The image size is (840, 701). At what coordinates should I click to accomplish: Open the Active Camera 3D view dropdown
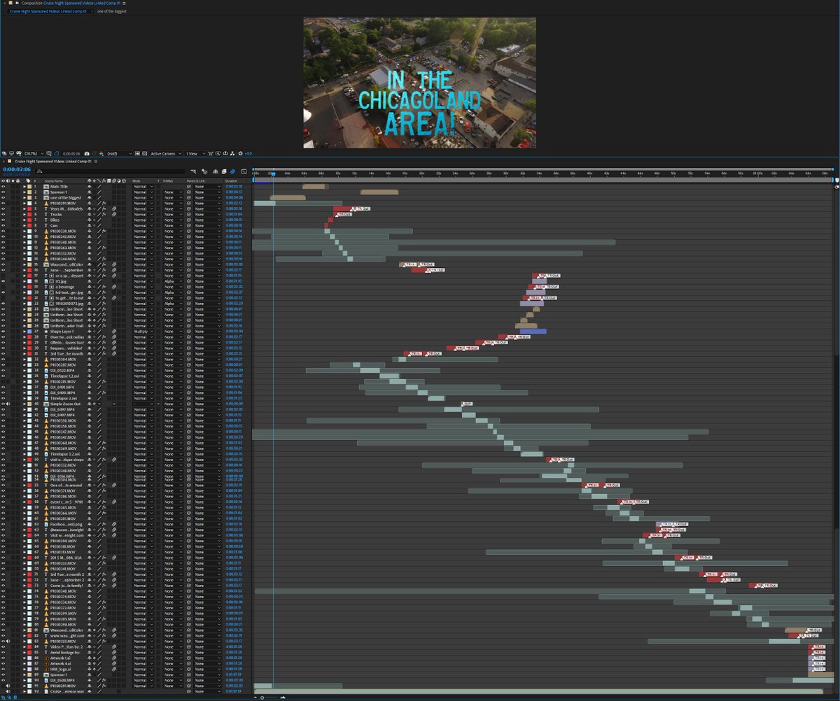166,153
